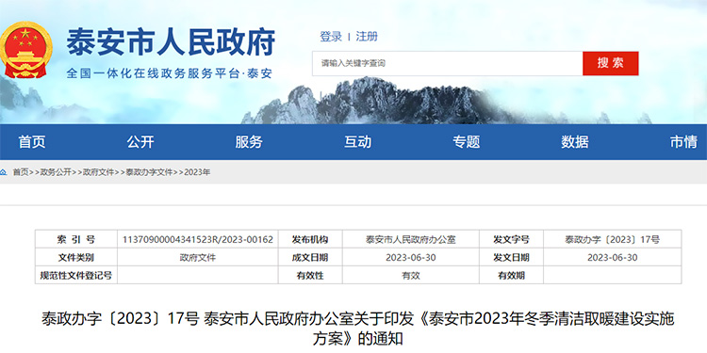
Task: Focus the keyword search input field
Action: [447, 63]
